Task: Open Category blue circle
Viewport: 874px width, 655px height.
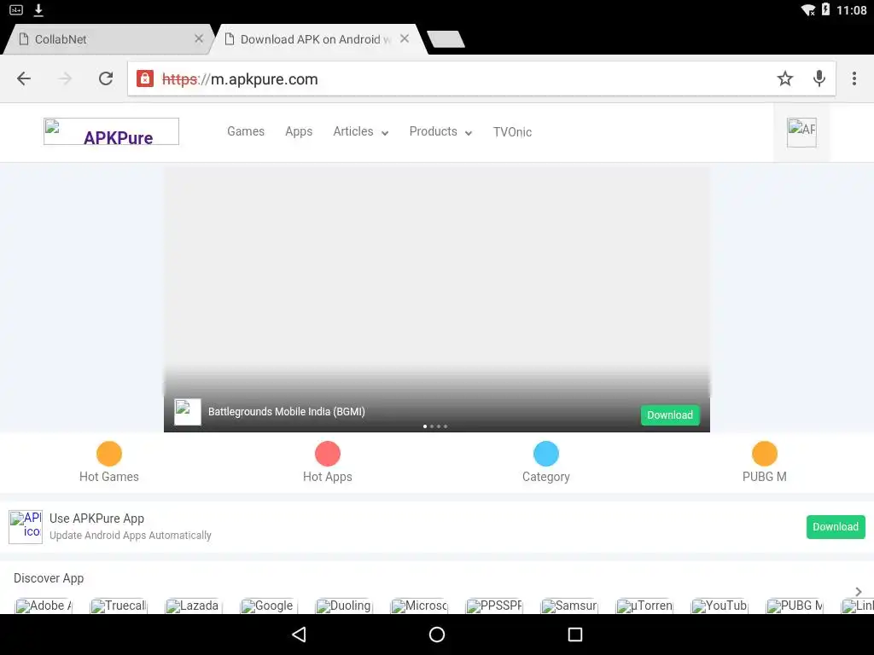Action: coord(546,454)
